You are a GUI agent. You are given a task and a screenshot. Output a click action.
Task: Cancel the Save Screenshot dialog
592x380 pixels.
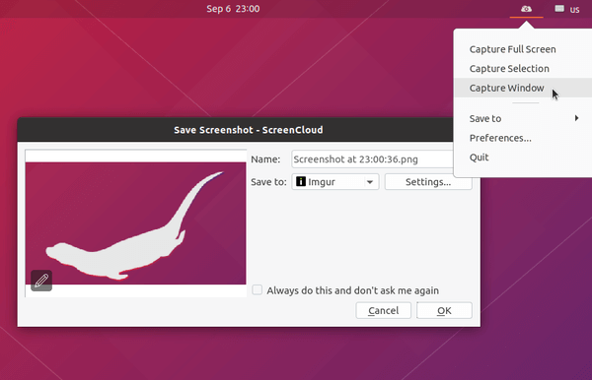point(383,310)
